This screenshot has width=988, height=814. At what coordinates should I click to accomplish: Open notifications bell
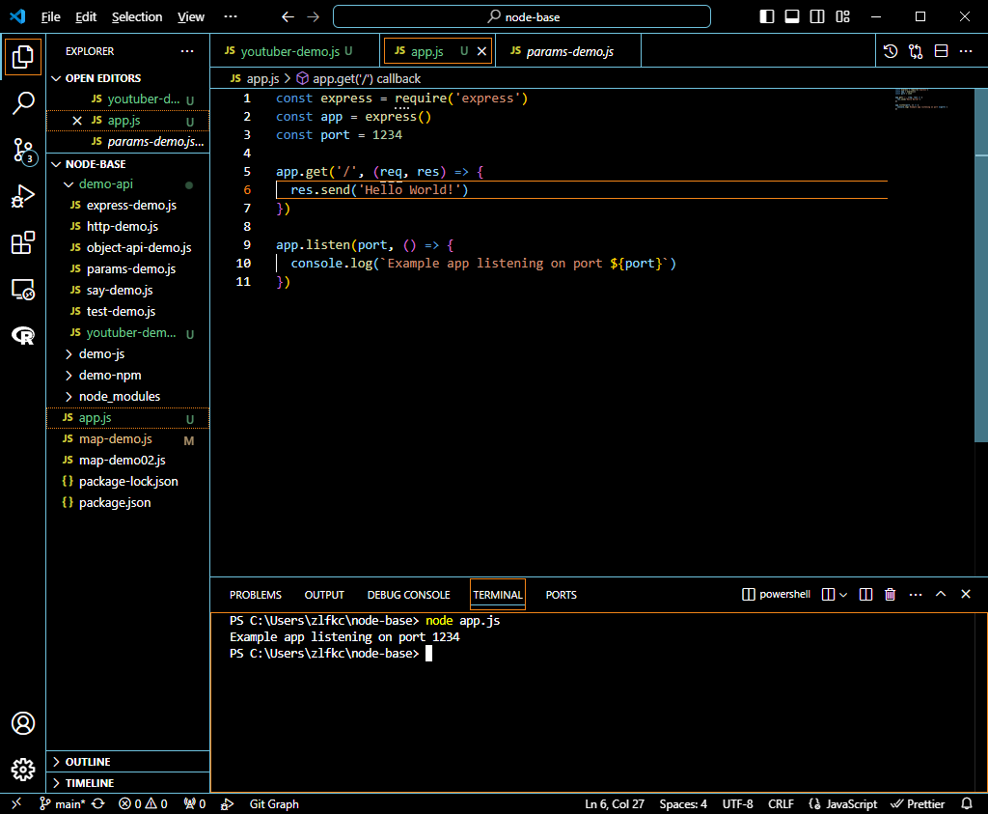(x=967, y=803)
